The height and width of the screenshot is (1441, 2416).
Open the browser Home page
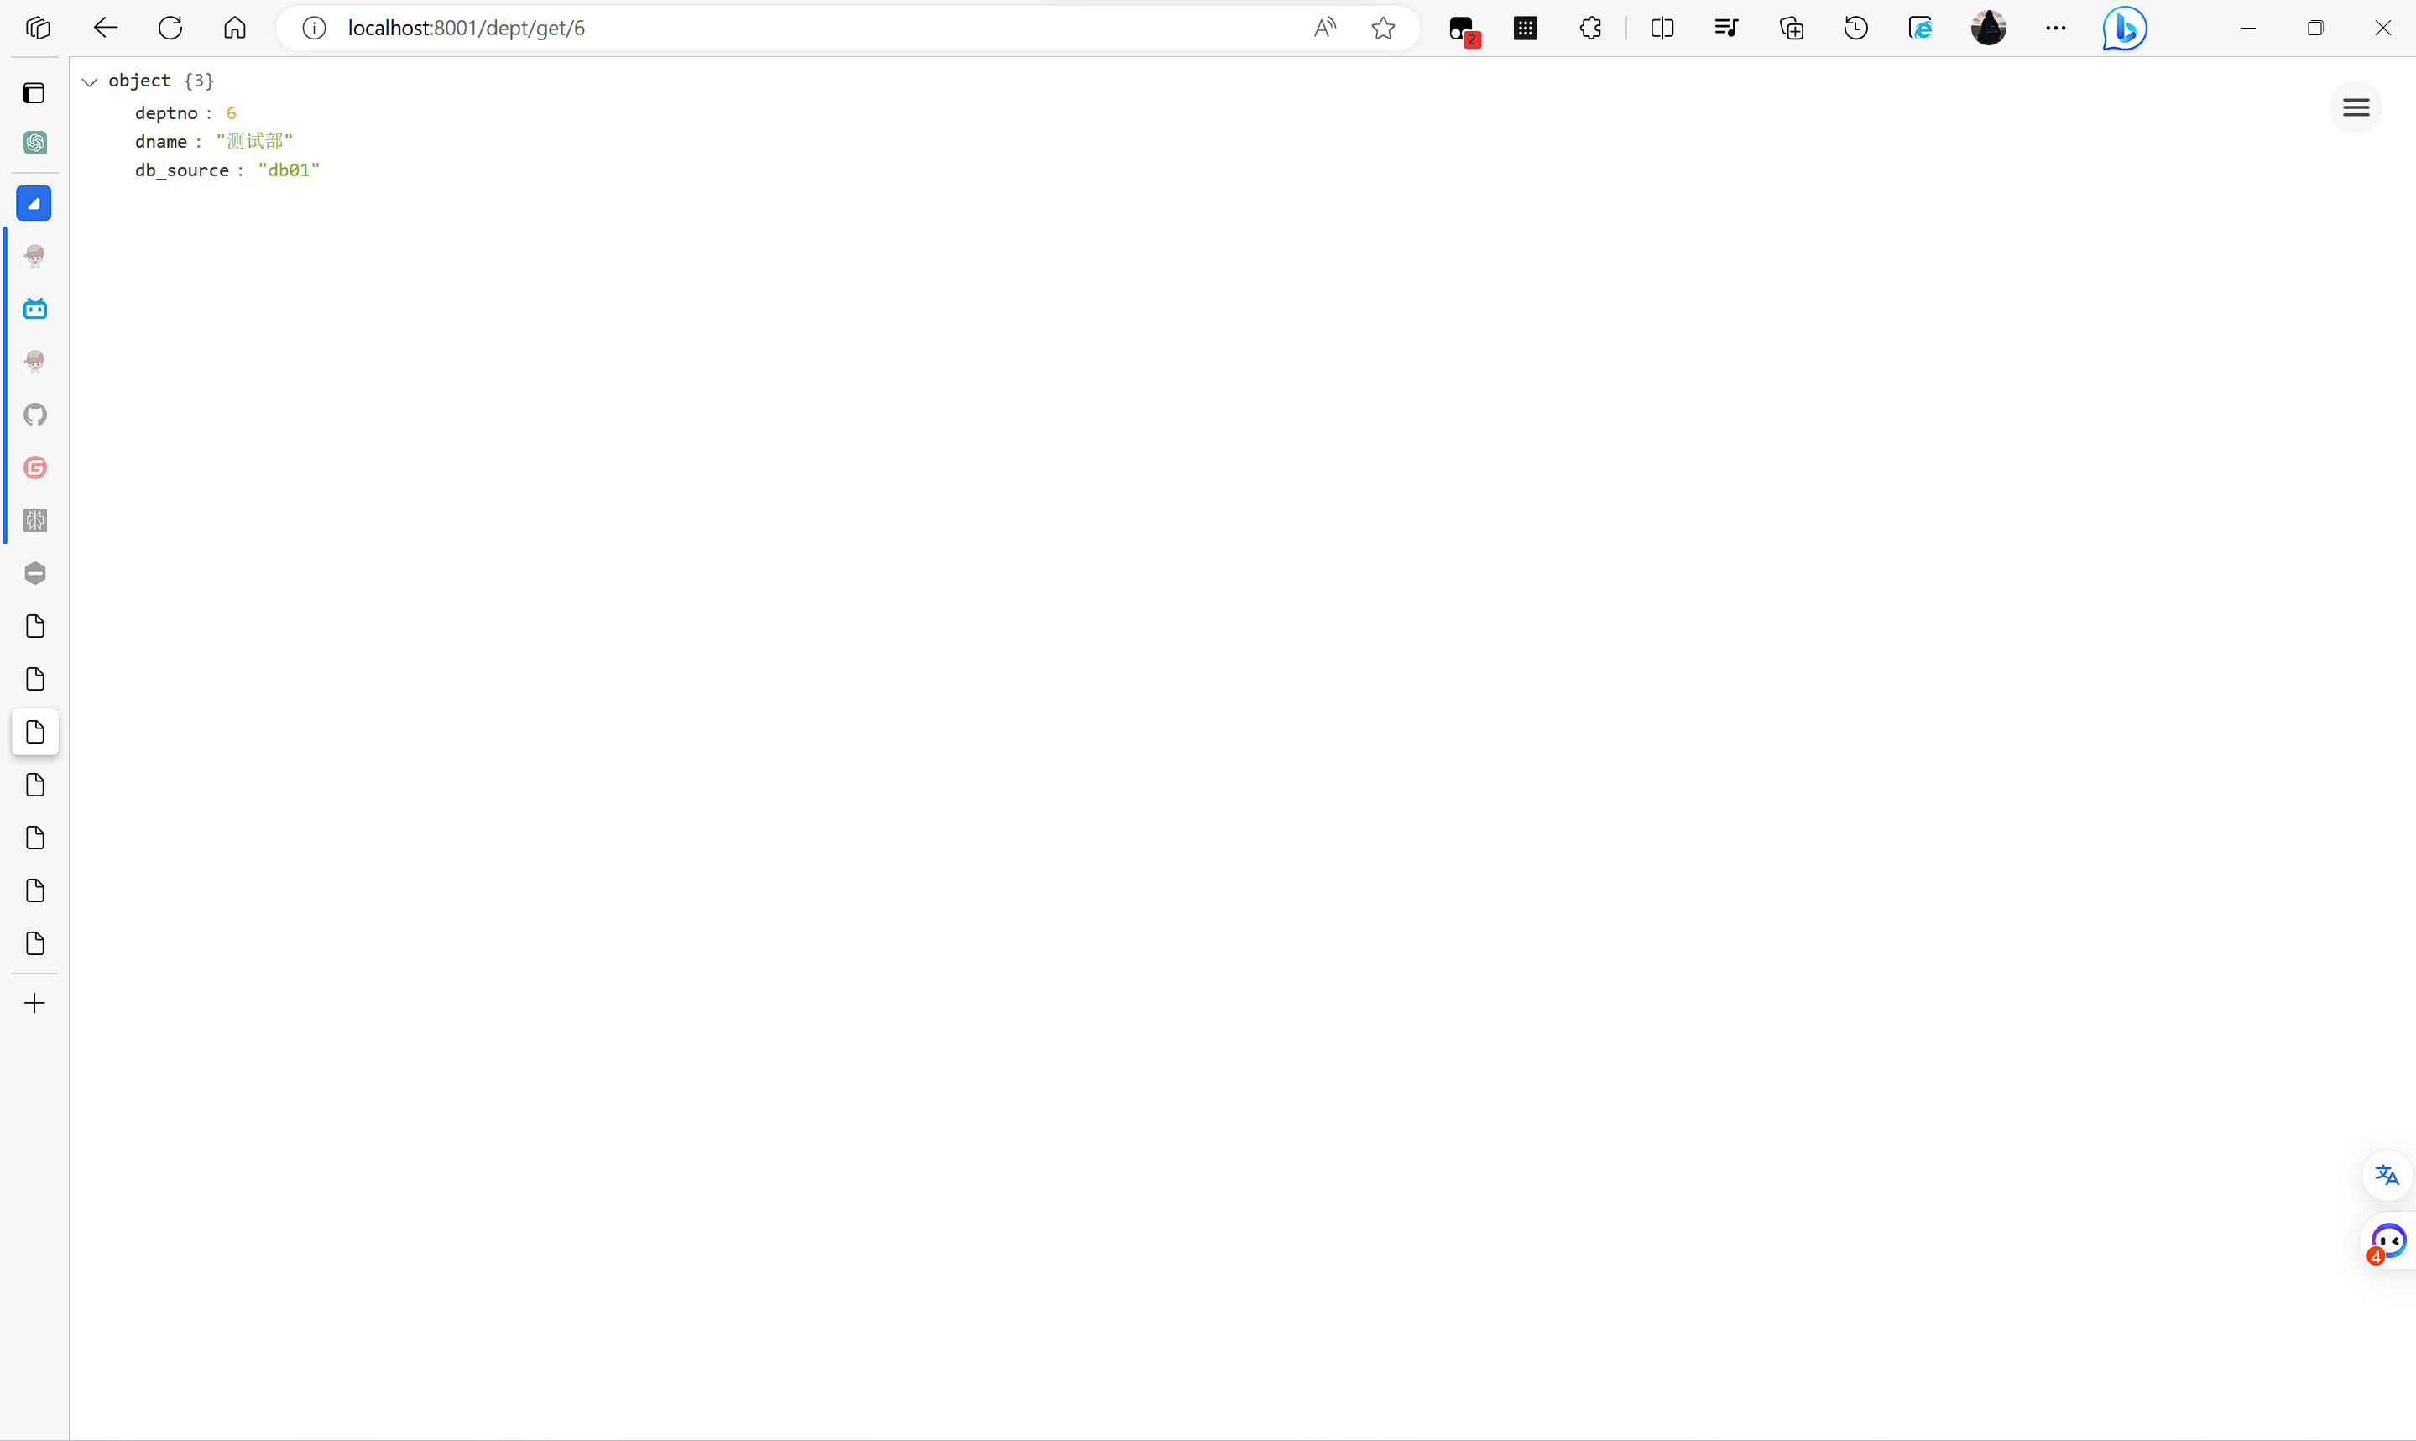[235, 29]
